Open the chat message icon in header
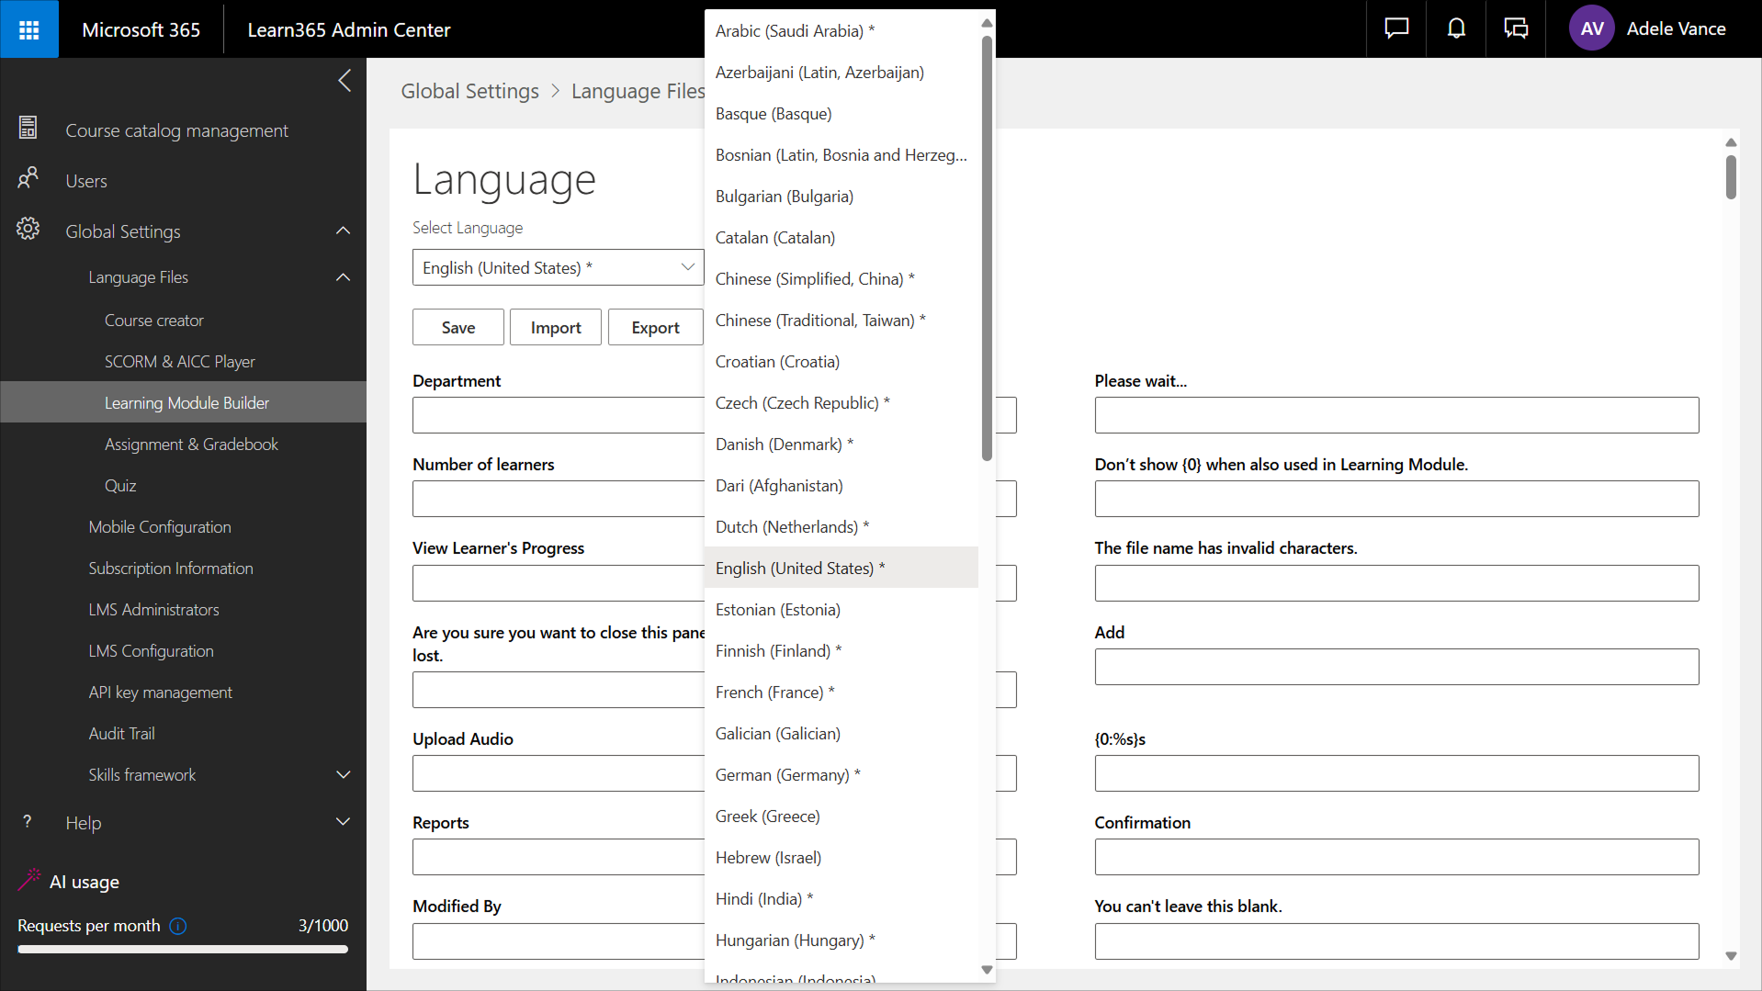The width and height of the screenshot is (1762, 991). pos(1396,29)
